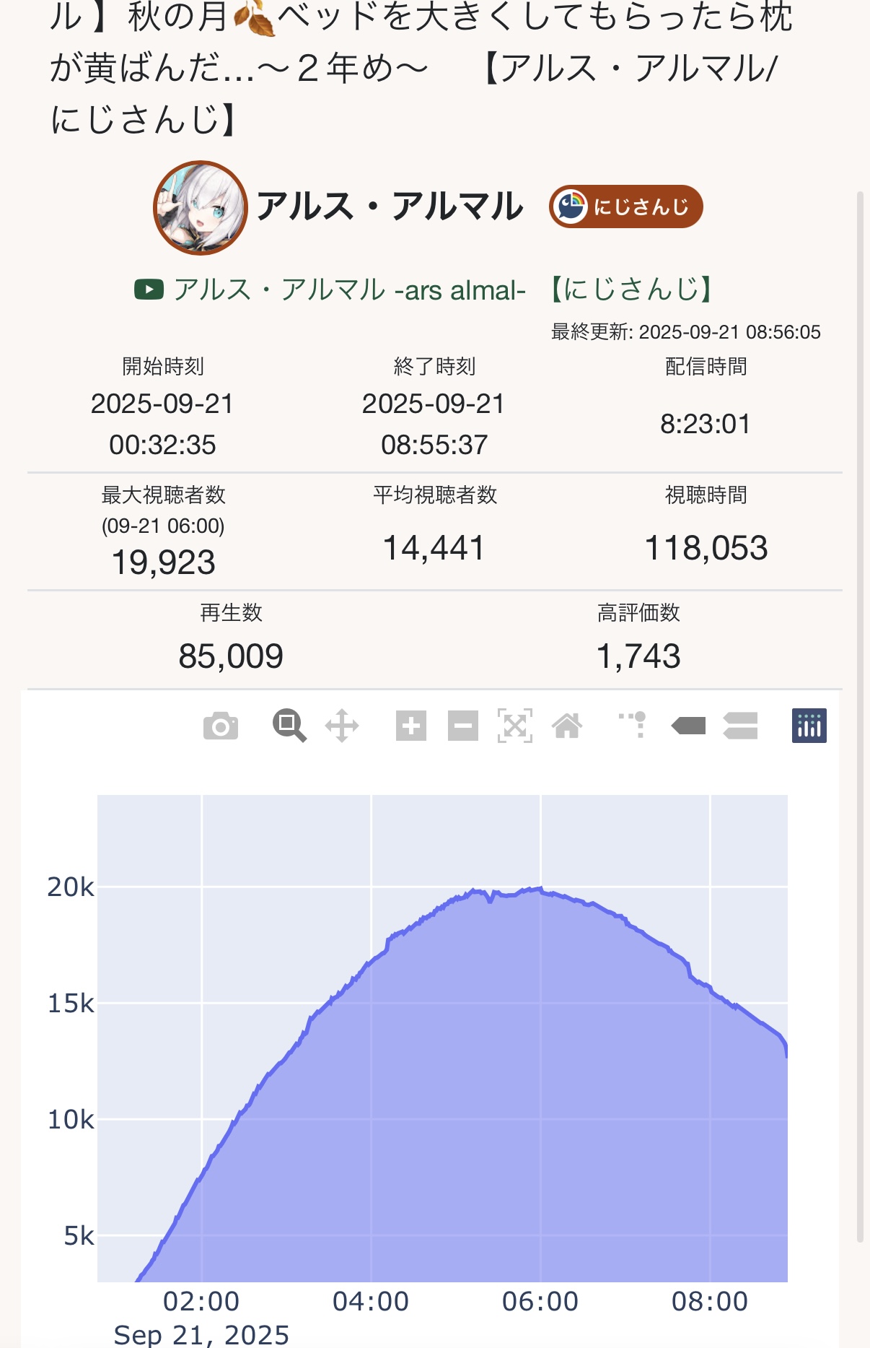This screenshot has height=1348, width=870.
Task: Toggle spike lines on the chart
Action: [633, 724]
